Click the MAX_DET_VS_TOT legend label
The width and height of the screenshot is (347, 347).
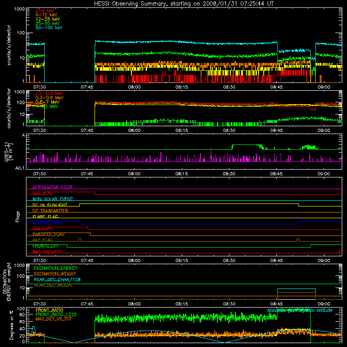coord(54,319)
